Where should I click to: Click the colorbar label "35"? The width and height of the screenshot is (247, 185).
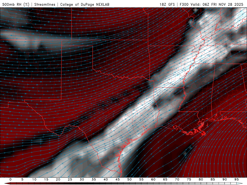click(94, 179)
